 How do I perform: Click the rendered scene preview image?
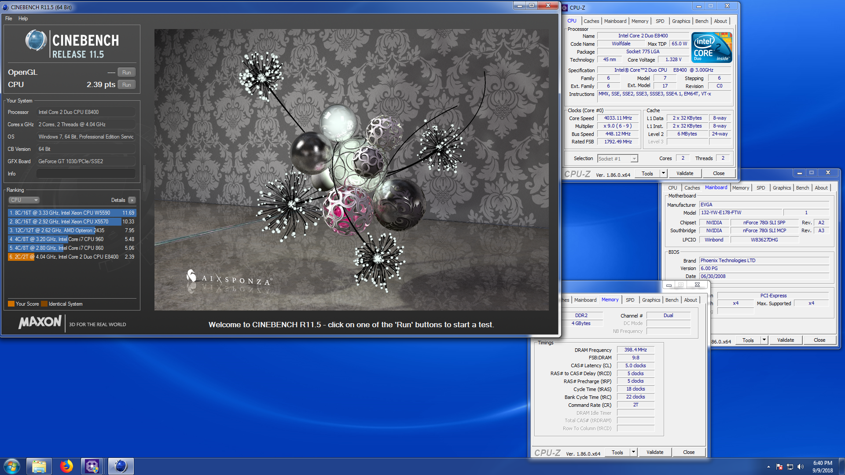pyautogui.click(x=351, y=170)
